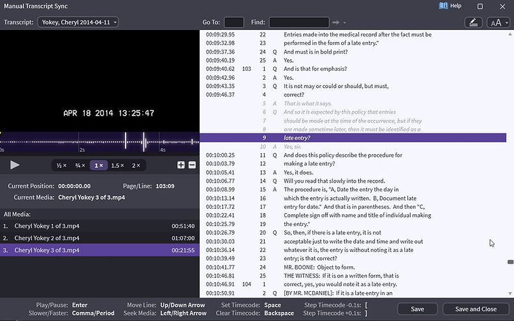Click the yellow playhead marker on waveform
Screen dimensions: 514x321
[x=1, y=133]
